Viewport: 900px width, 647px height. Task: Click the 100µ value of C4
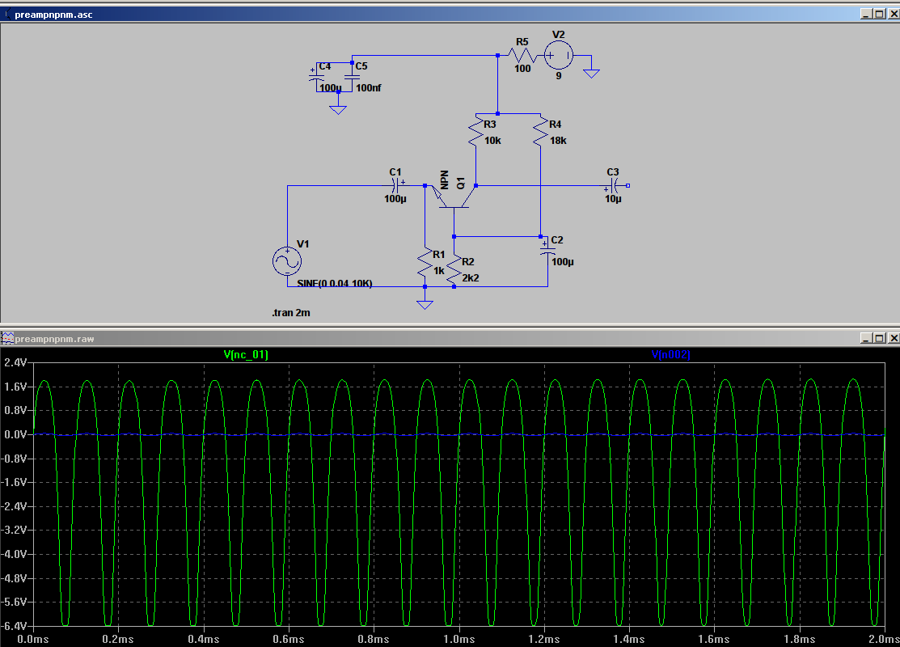(331, 88)
